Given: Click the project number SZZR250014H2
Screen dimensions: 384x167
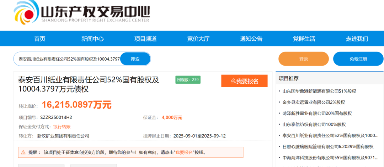Looking at the screenshot, I should pyautogui.click(x=56, y=117).
